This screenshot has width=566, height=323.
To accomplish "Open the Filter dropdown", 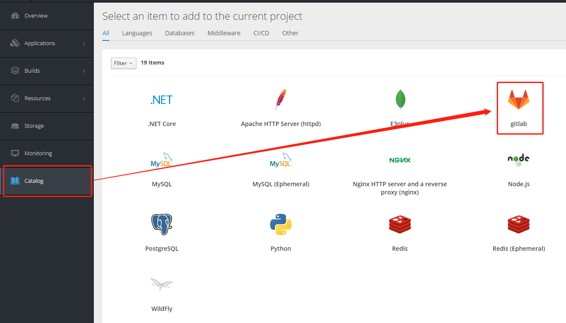I will pyautogui.click(x=123, y=63).
